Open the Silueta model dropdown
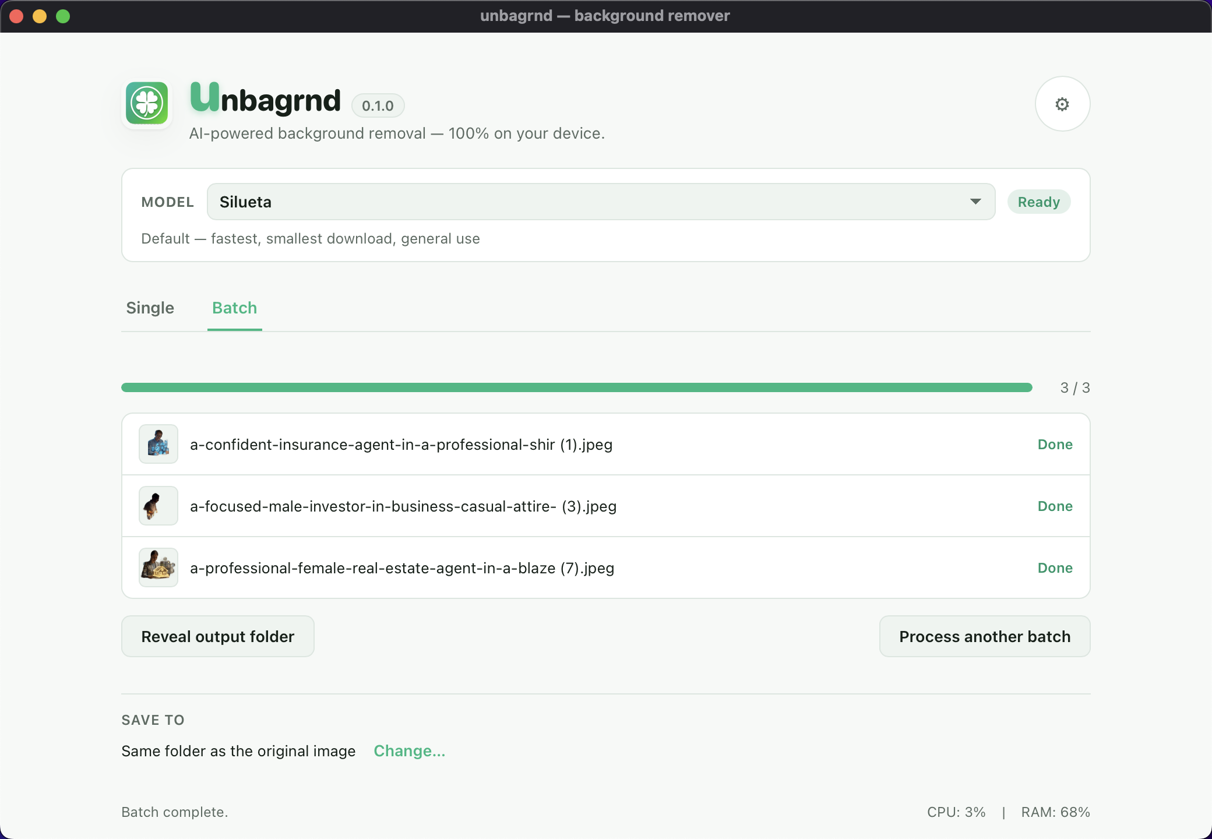 601,202
